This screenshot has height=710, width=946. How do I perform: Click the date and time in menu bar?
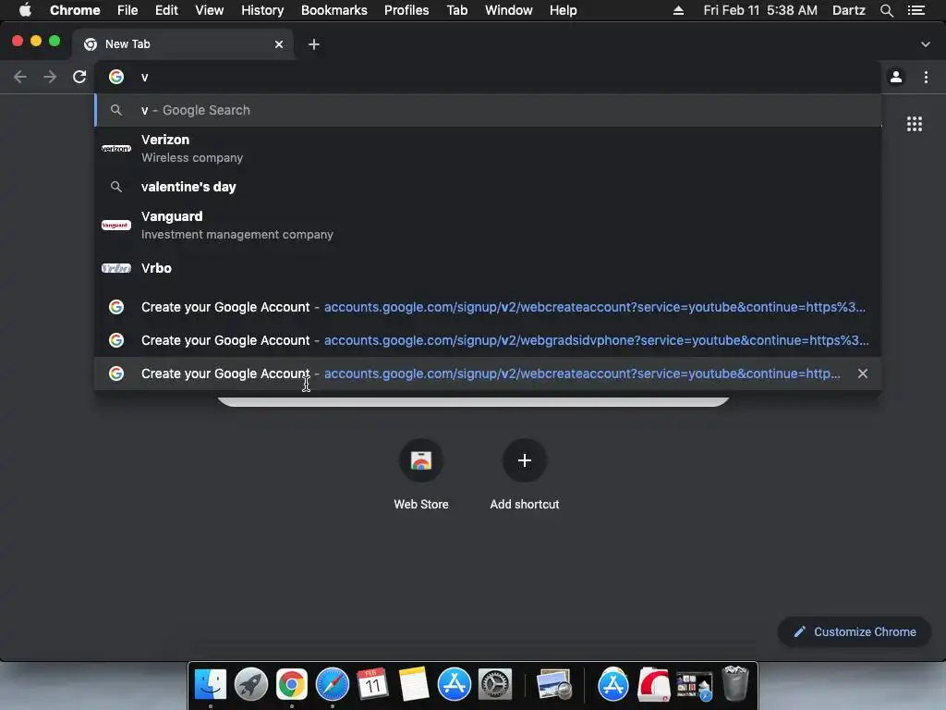760,10
